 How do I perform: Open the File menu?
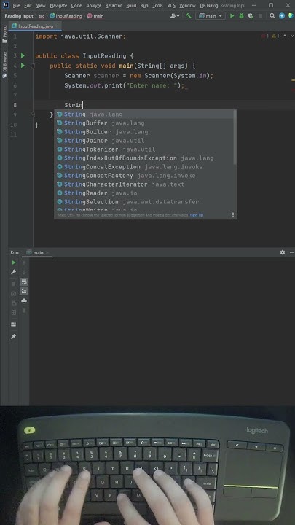click(16, 5)
